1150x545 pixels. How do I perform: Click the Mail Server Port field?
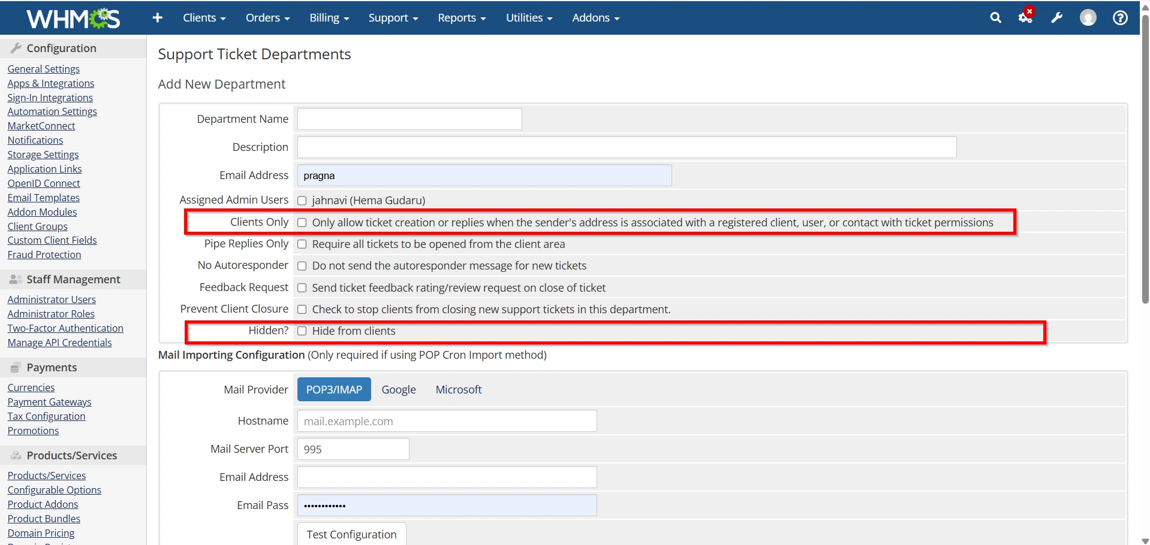tap(353, 449)
